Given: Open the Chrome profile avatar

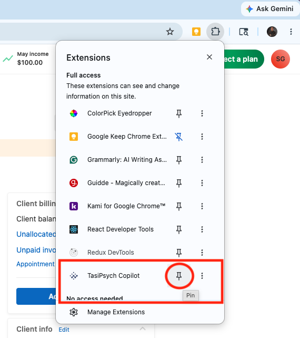Looking at the screenshot, I should (272, 32).
